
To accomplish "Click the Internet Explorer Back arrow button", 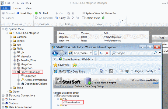I will coord(55,53).
